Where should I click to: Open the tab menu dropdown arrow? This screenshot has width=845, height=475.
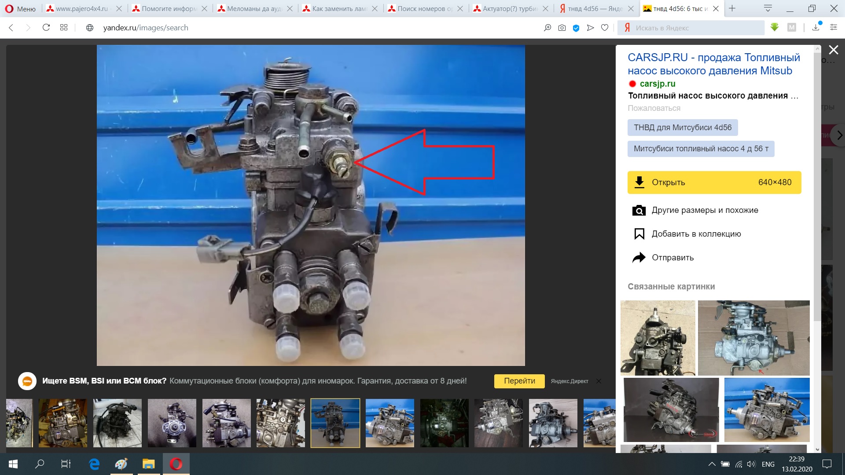[x=768, y=8]
